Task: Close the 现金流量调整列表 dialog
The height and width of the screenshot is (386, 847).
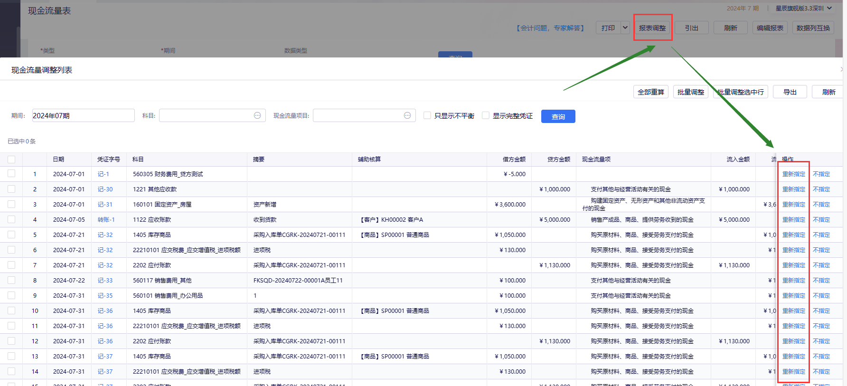Action: point(841,69)
